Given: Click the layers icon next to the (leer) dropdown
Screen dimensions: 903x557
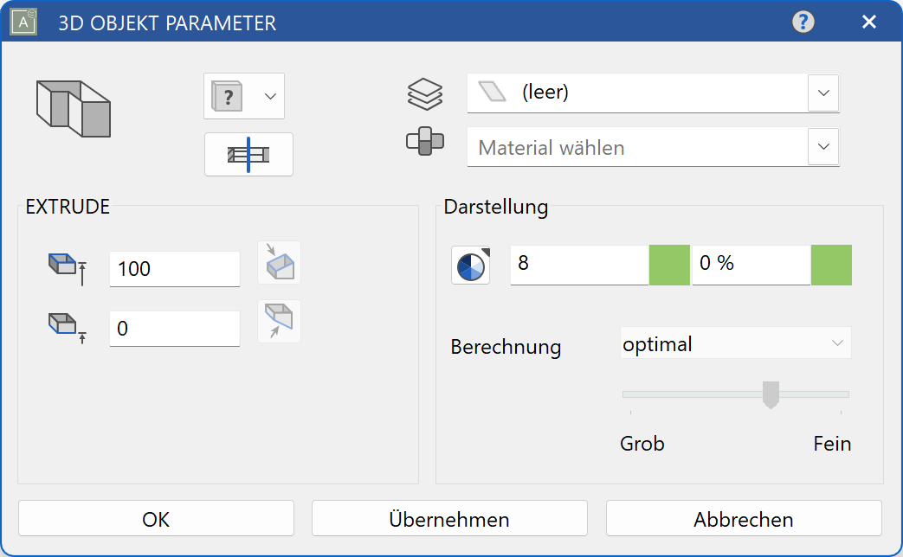Looking at the screenshot, I should [x=426, y=93].
